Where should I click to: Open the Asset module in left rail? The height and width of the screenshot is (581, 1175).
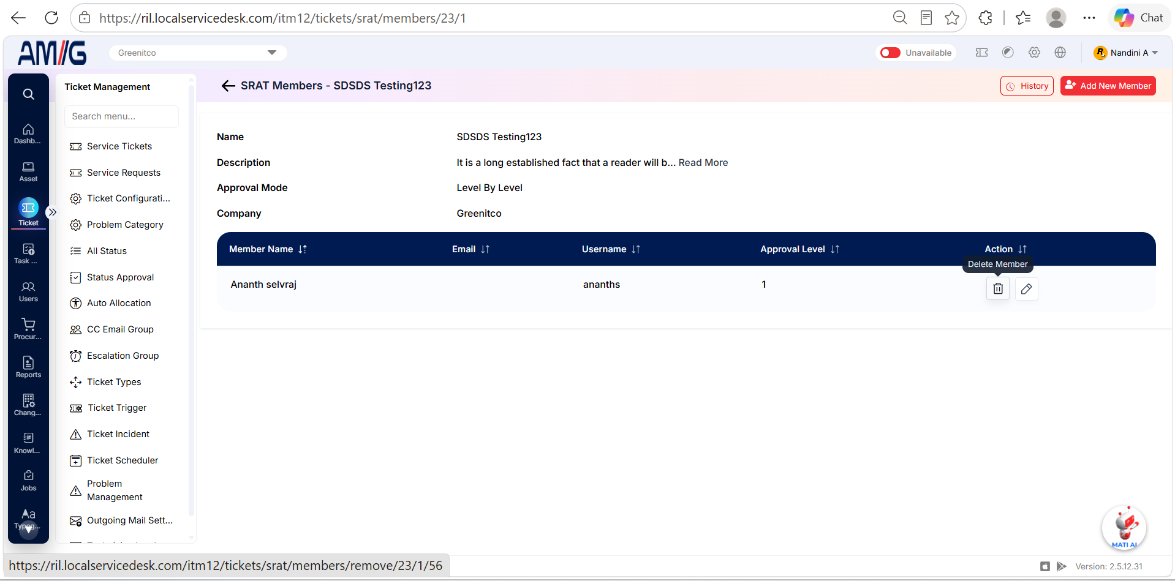[28, 171]
